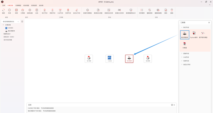Collapse the 计算流程 tree node
The height and width of the screenshot is (113, 213).
click(3, 25)
